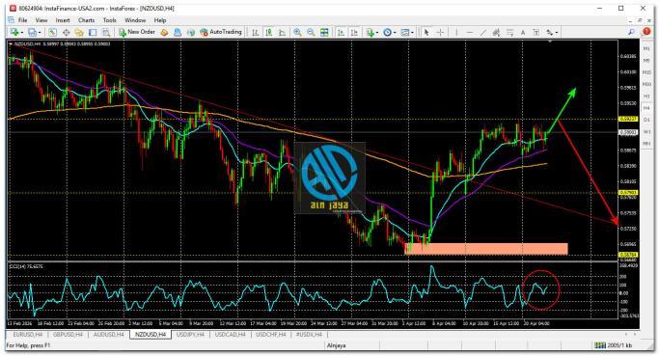Switch chart to H1 timeframe

[x=646, y=96]
